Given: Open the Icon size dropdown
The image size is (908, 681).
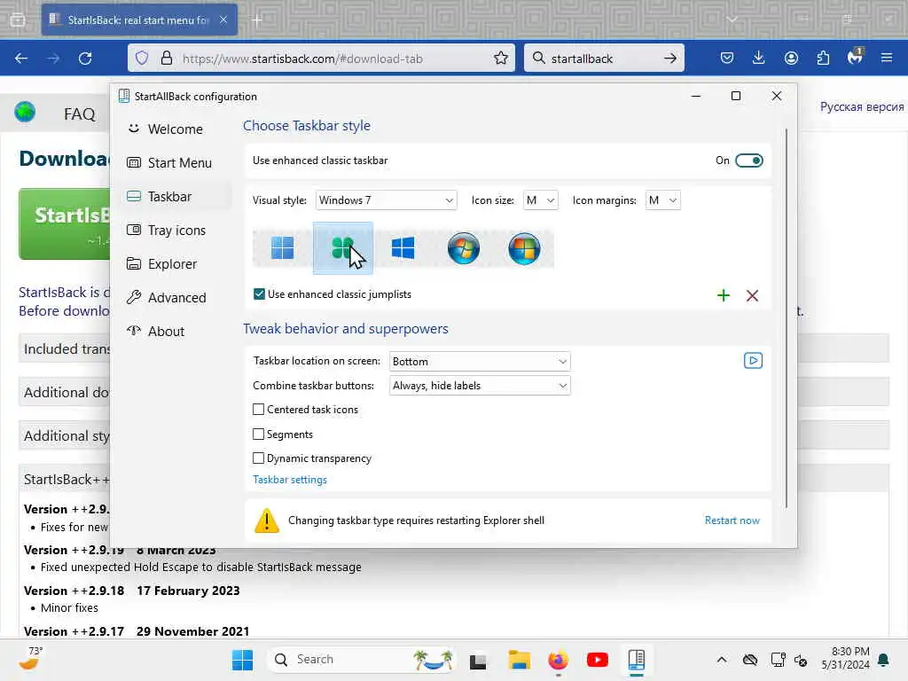Looking at the screenshot, I should click(x=540, y=200).
